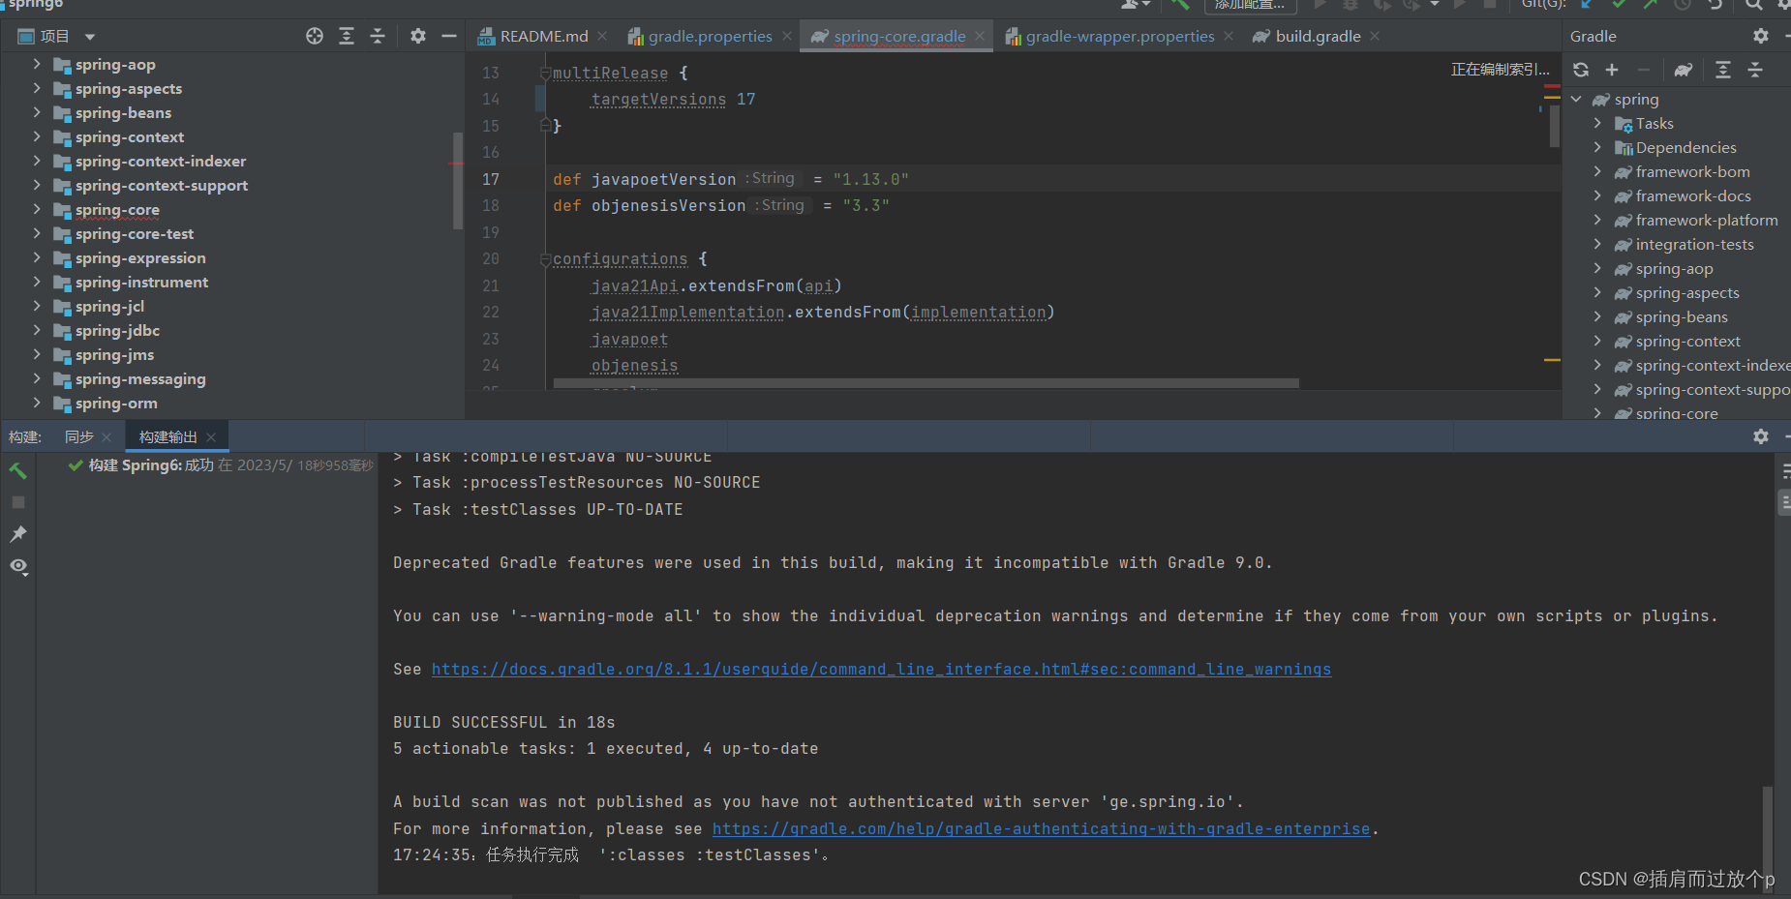Collapse all nodes in the project panel
Viewport: 1791px width, 899px height.
(x=378, y=36)
